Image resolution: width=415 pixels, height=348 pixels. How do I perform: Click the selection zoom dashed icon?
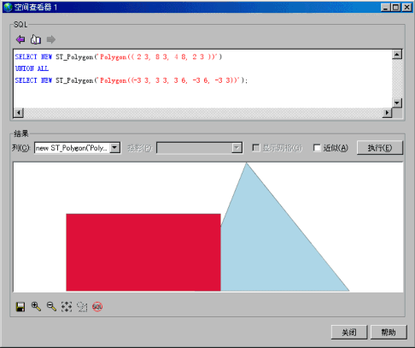click(82, 307)
